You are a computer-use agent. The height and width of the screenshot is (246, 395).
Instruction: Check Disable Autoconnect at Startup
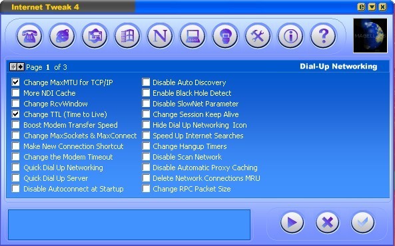pyautogui.click(x=15, y=189)
